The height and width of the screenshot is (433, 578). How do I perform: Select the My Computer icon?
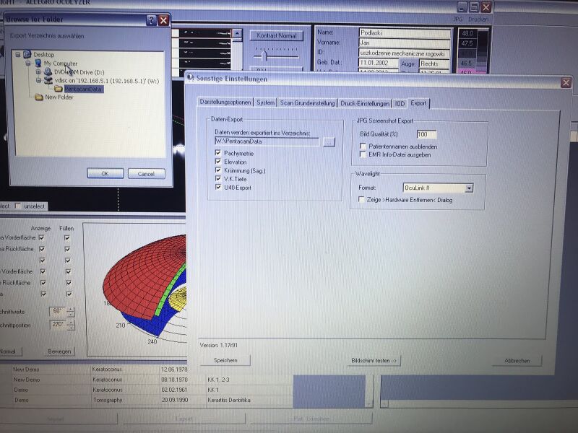[x=38, y=63]
